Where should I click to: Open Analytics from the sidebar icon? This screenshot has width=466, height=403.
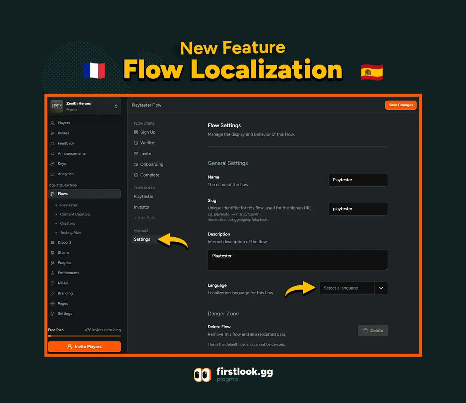point(53,174)
